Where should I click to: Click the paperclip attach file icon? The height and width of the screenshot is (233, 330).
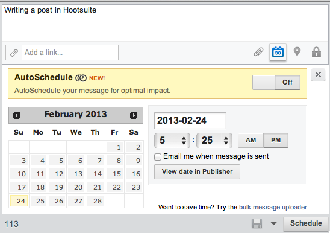258,52
